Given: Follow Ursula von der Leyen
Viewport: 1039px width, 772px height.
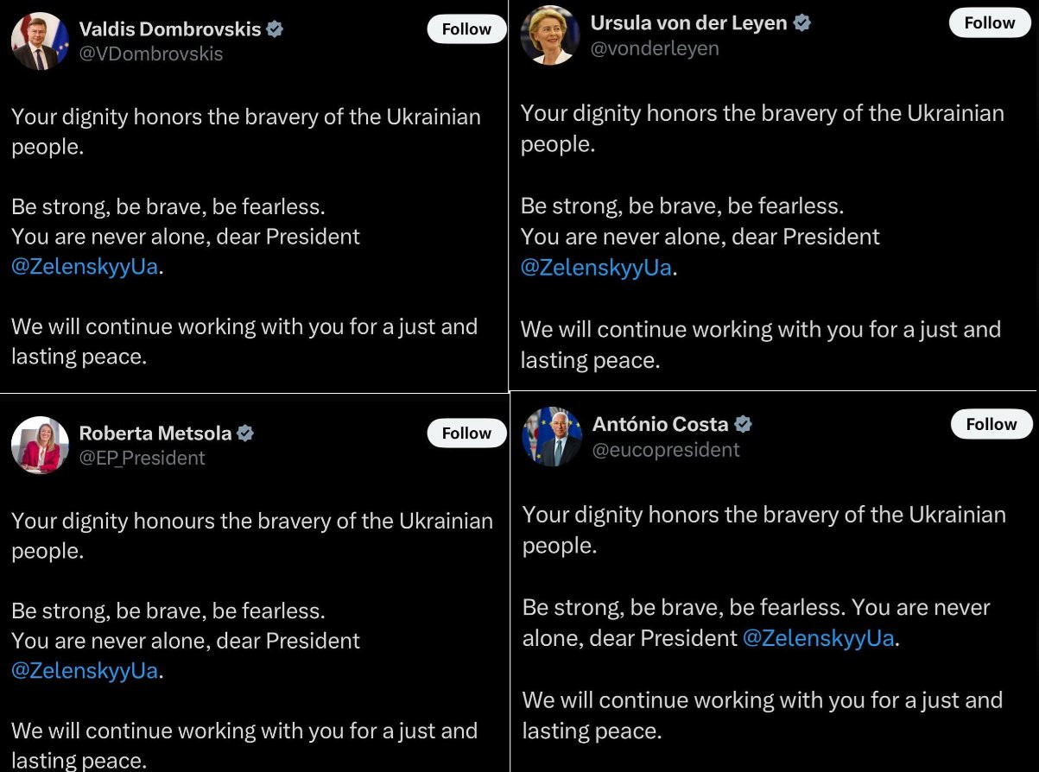Looking at the screenshot, I should pyautogui.click(x=990, y=23).
